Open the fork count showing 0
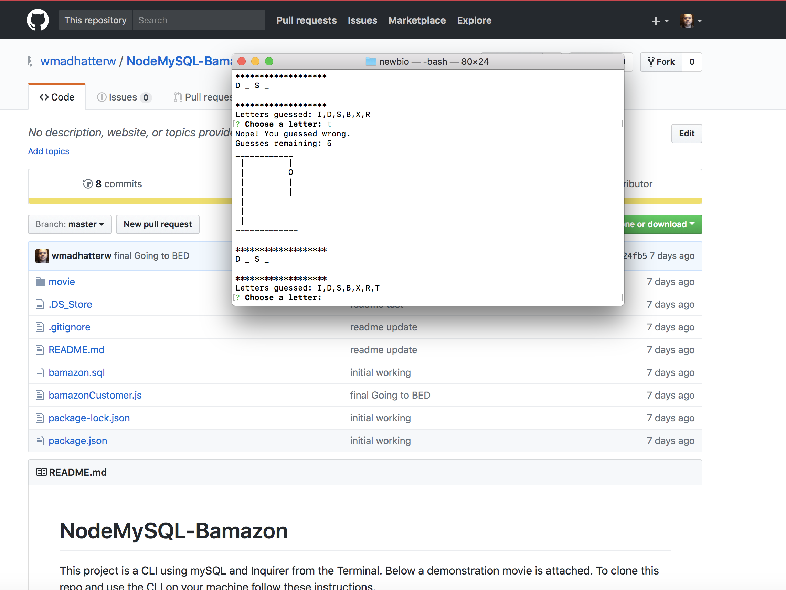The width and height of the screenshot is (786, 590). click(x=692, y=62)
